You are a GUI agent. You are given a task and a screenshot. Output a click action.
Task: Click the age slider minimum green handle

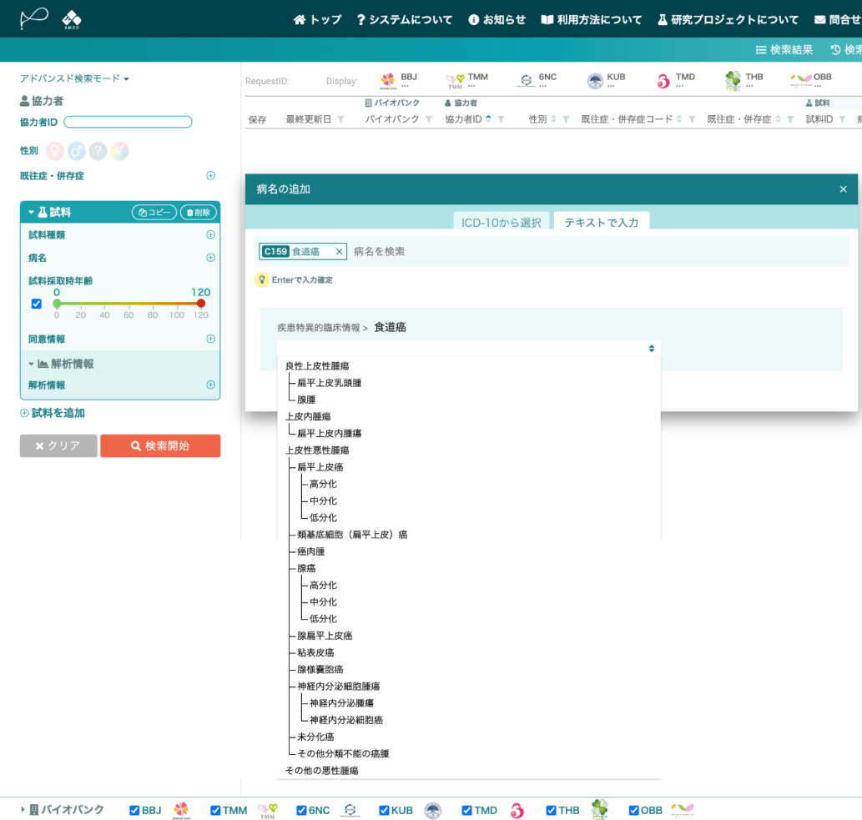click(x=57, y=304)
